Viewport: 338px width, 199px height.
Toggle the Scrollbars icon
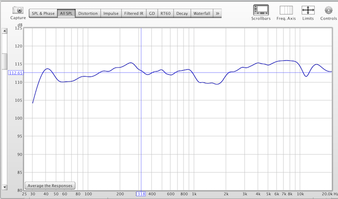point(261,10)
